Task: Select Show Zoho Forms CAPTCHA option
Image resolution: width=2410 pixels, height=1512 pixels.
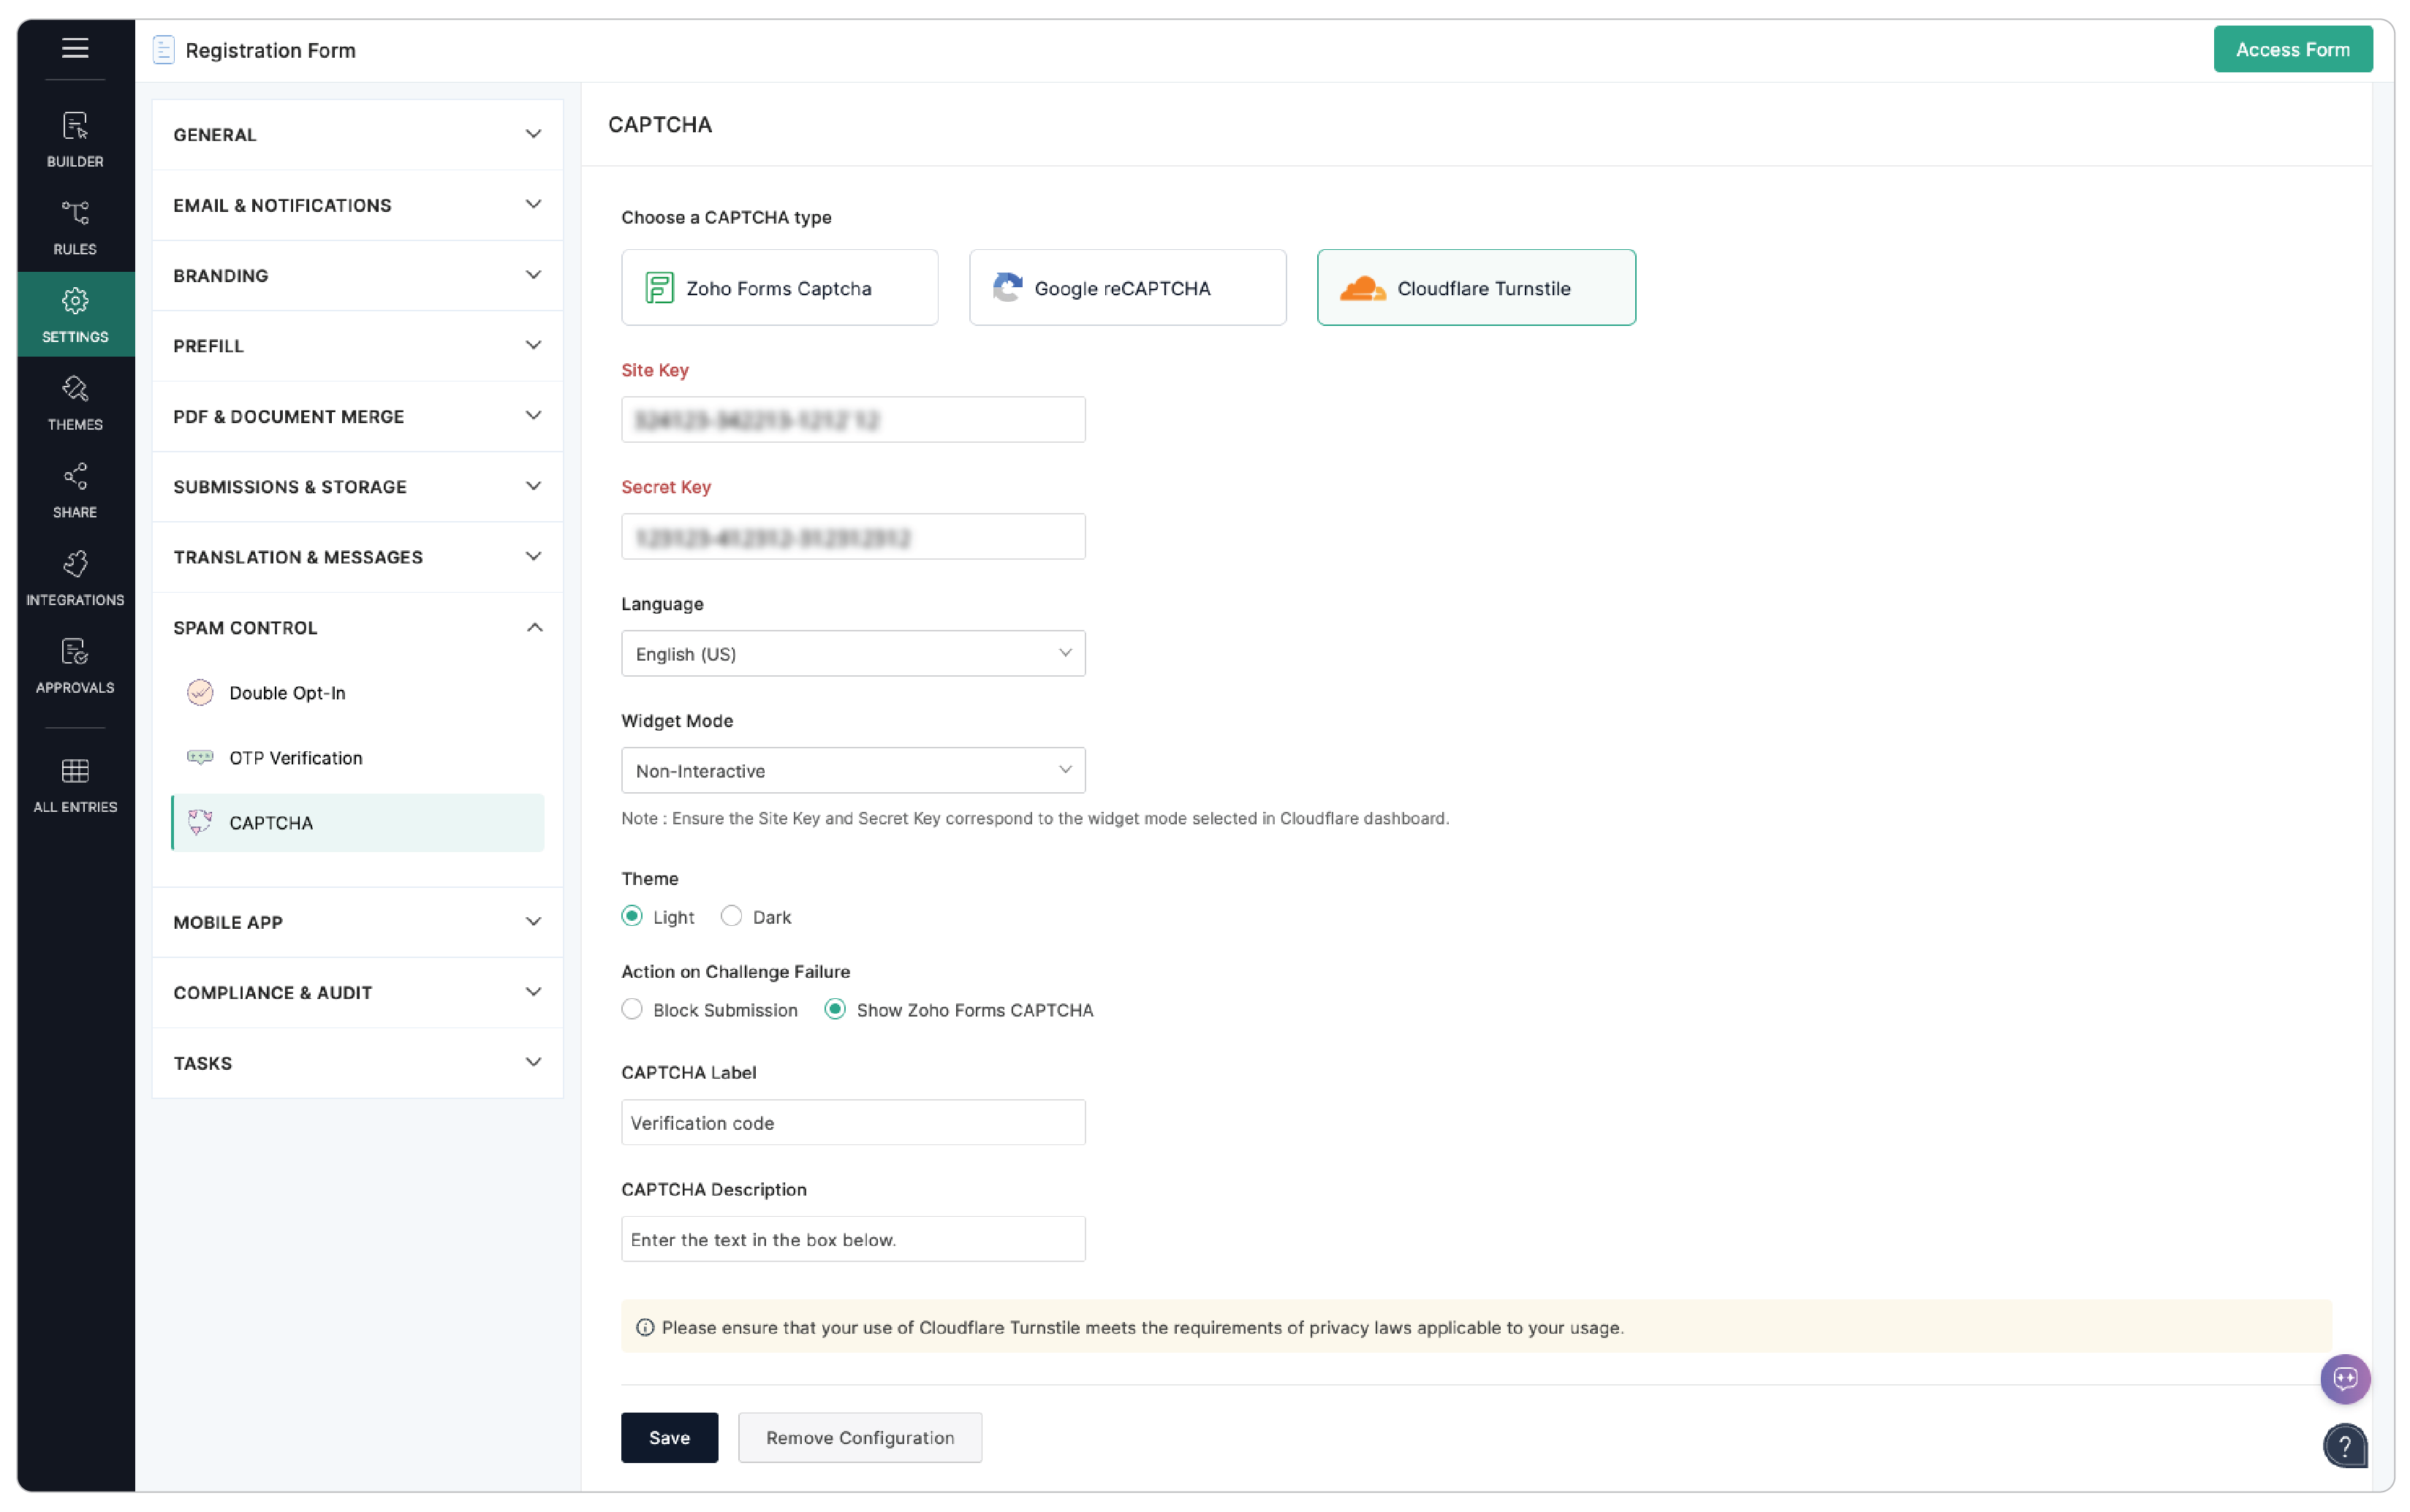Action: click(835, 1009)
